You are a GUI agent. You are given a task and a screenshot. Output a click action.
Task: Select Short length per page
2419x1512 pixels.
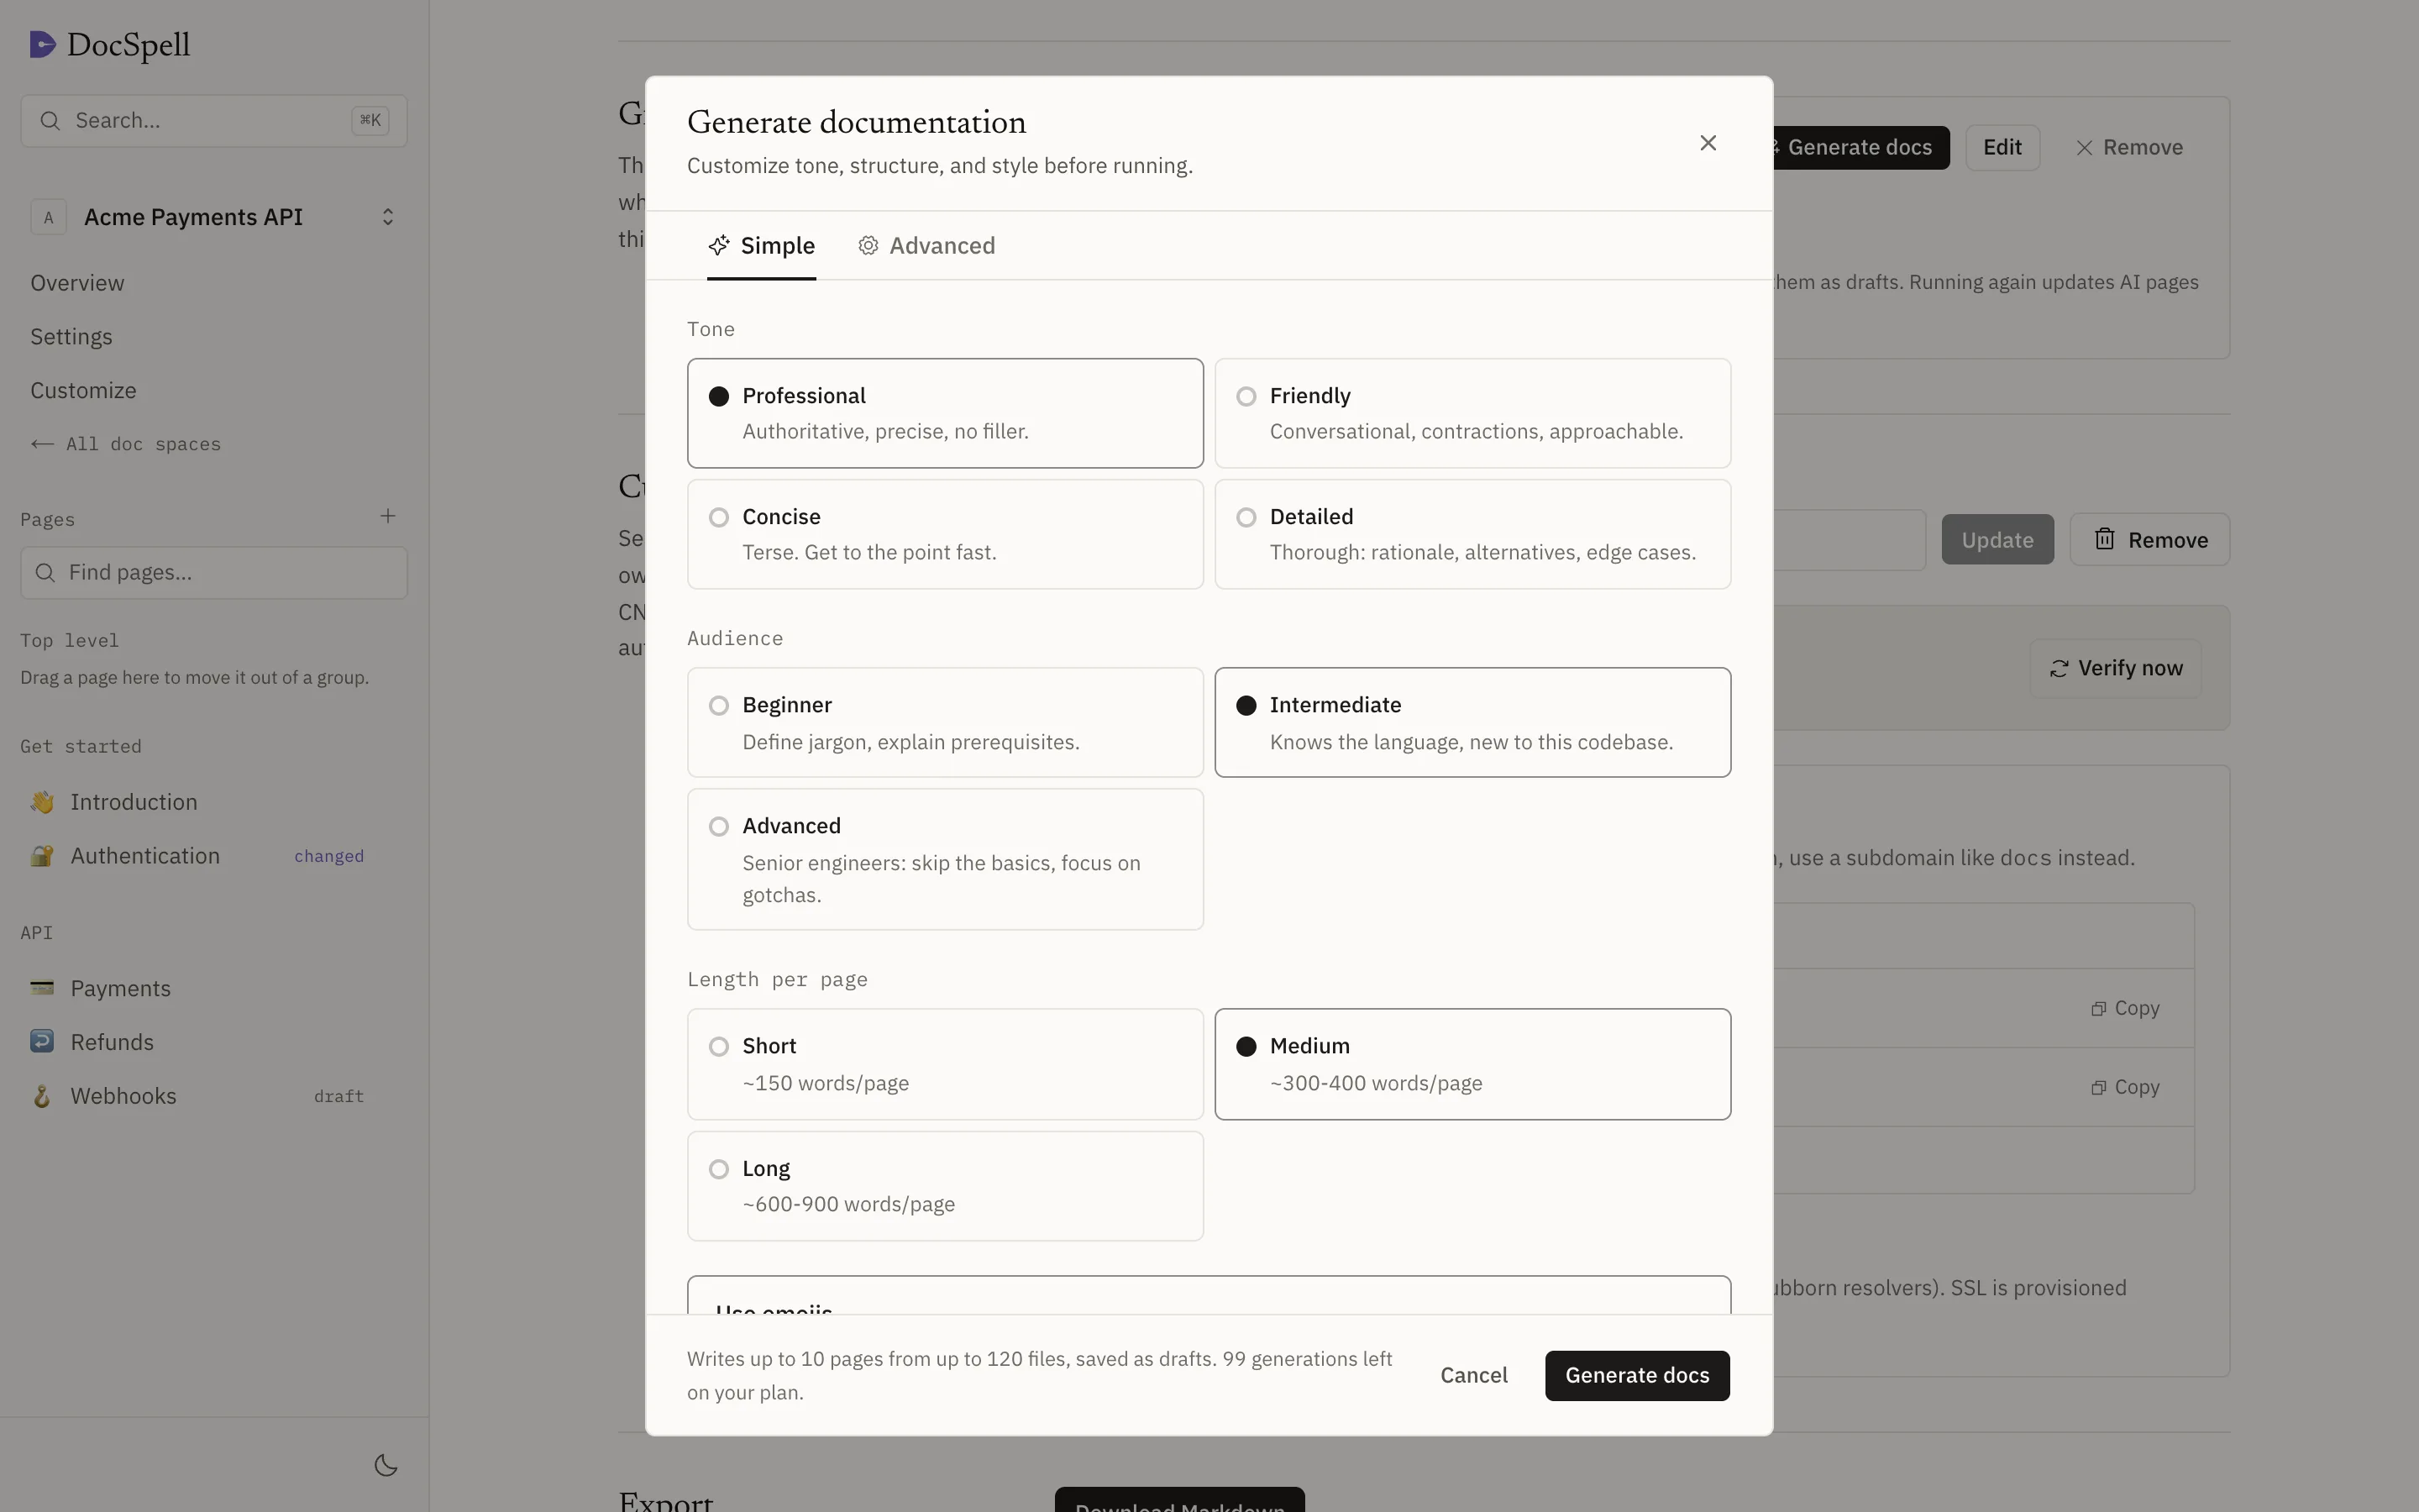945,1064
